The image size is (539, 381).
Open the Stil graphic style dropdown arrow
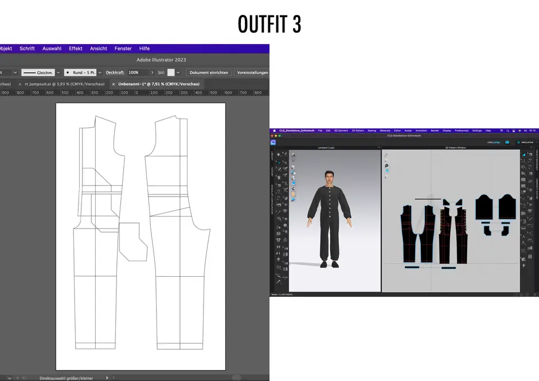pyautogui.click(x=178, y=73)
